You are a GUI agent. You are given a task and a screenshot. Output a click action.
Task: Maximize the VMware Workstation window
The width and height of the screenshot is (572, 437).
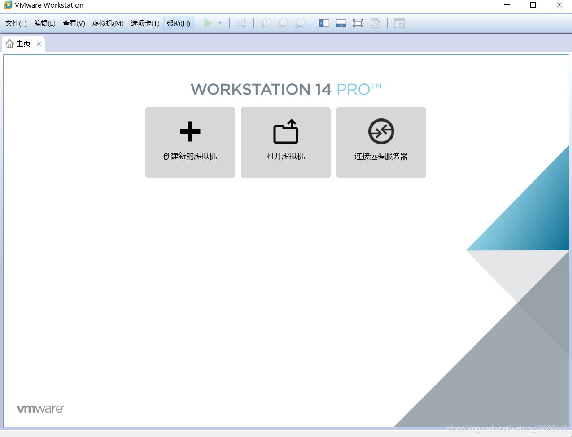pyautogui.click(x=533, y=5)
